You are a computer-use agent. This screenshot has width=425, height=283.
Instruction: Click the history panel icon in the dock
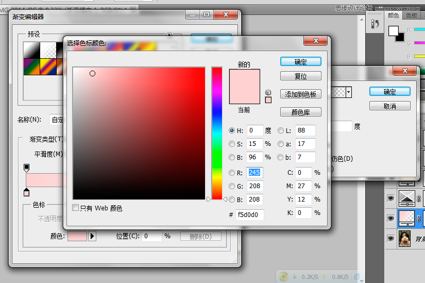(x=375, y=24)
